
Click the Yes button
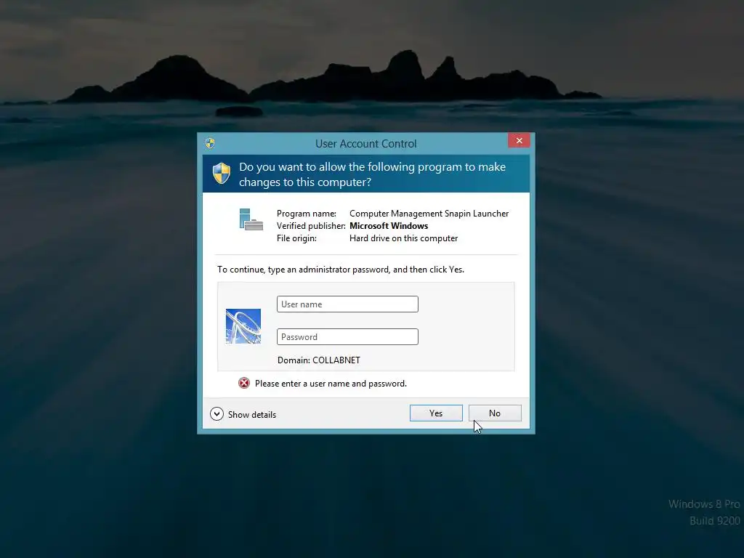436,413
